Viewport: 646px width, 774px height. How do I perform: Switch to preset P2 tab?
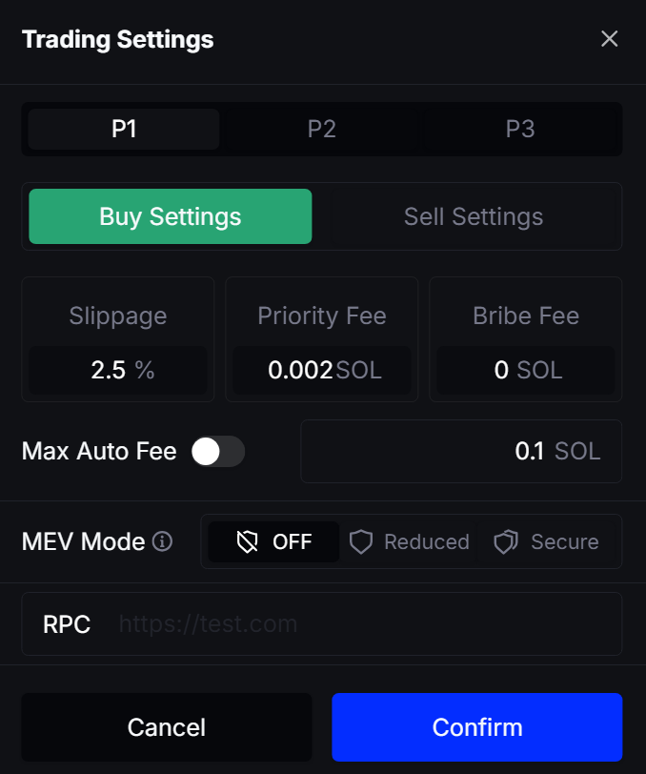point(322,129)
